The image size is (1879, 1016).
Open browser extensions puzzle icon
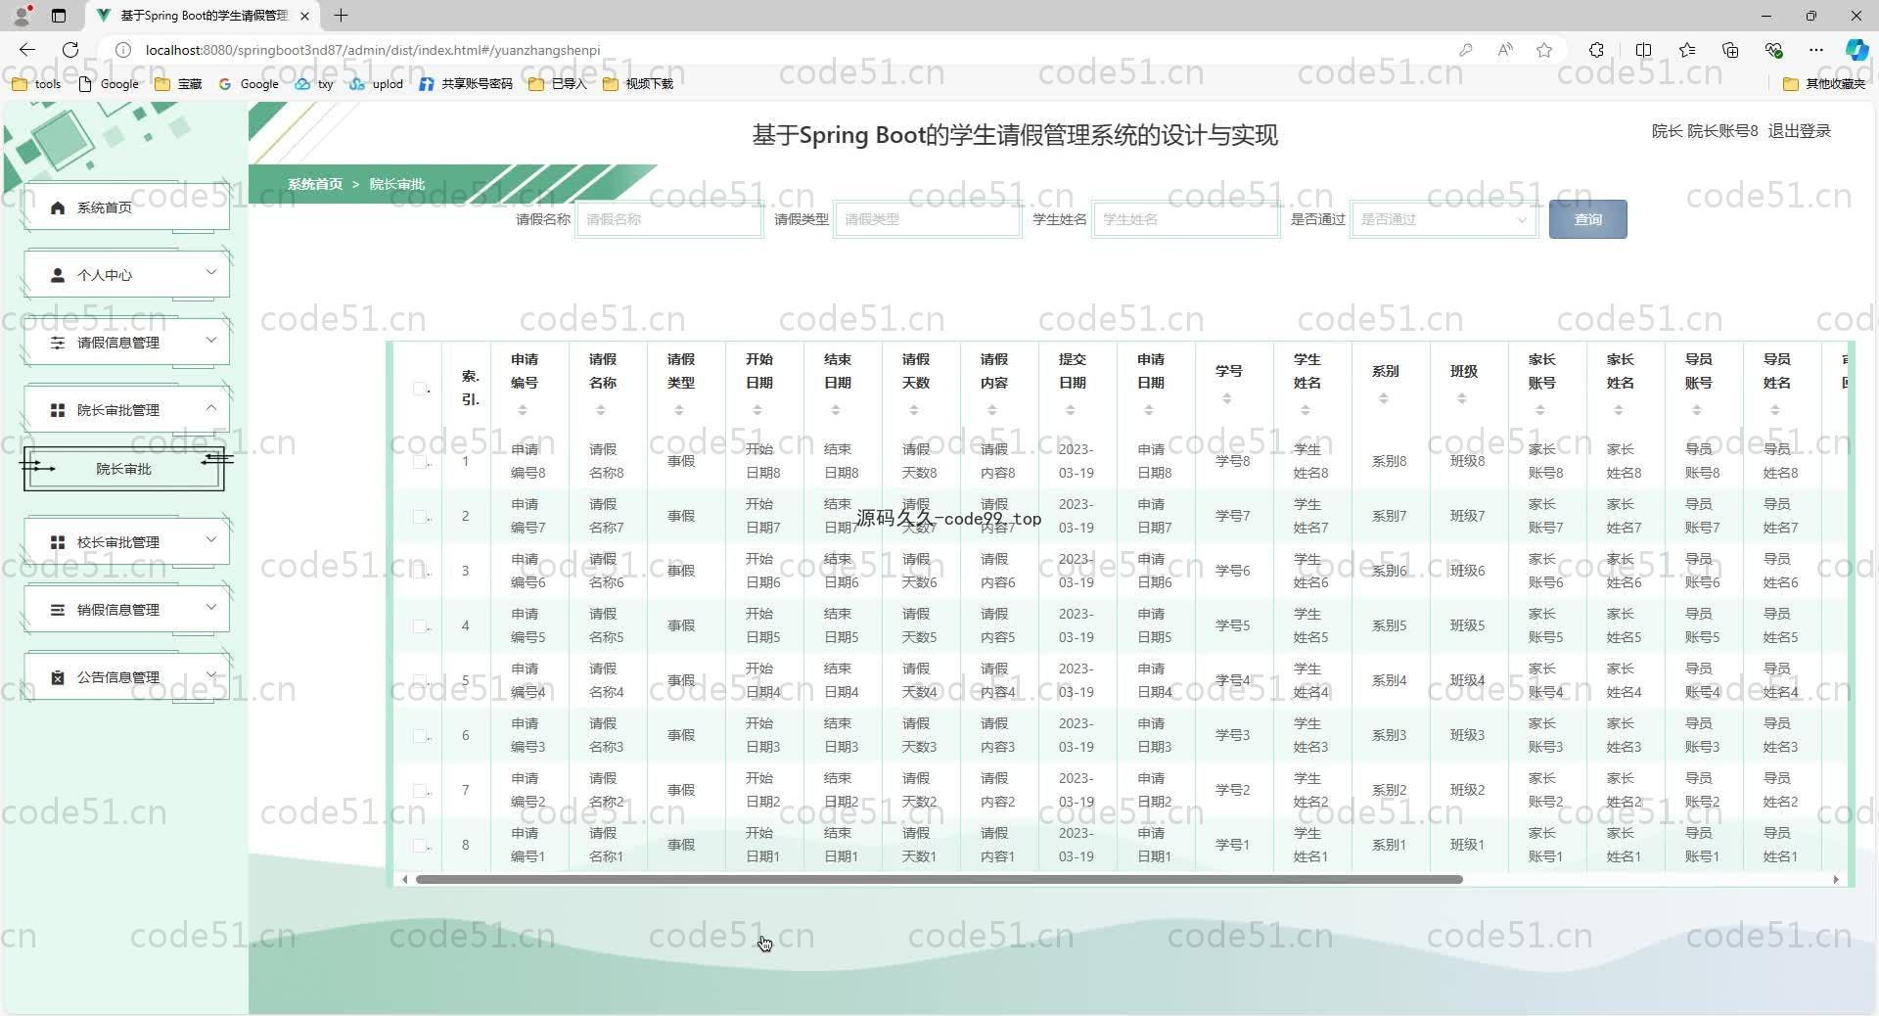pos(1596,50)
